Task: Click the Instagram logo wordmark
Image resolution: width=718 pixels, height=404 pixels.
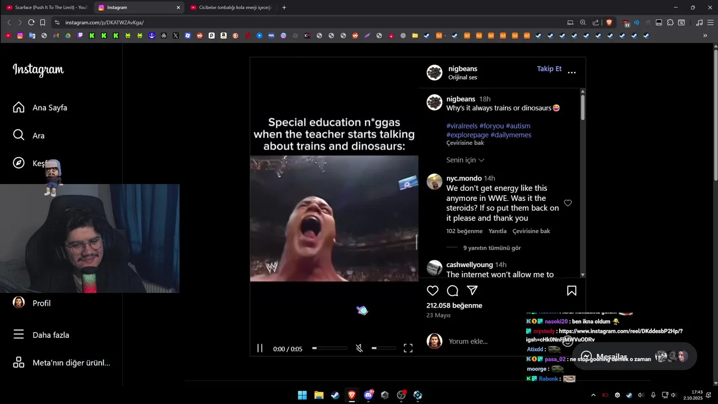Action: point(38,70)
